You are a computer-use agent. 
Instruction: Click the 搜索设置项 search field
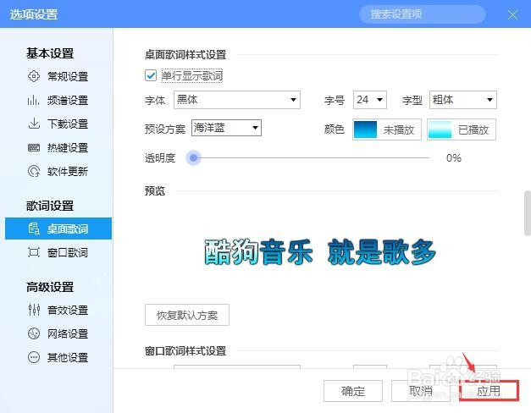[423, 14]
